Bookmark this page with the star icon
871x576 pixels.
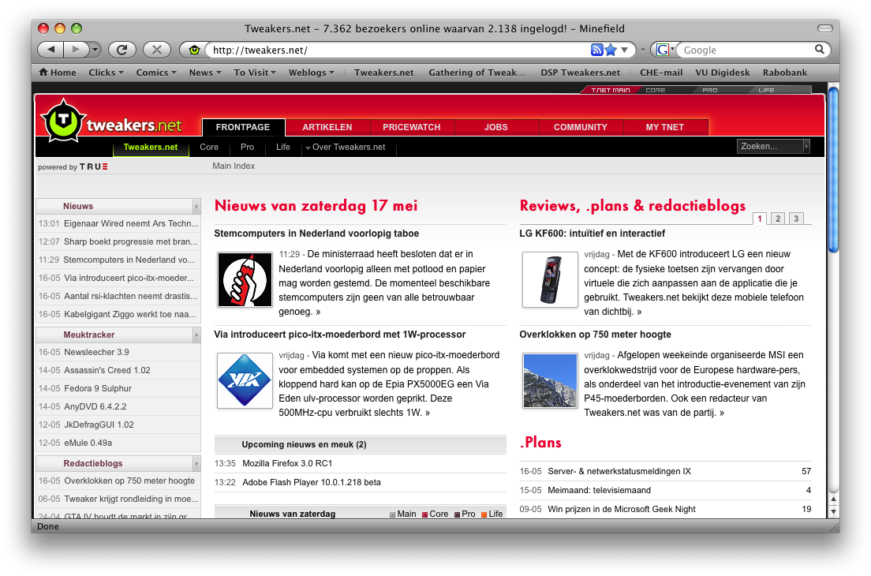(611, 50)
